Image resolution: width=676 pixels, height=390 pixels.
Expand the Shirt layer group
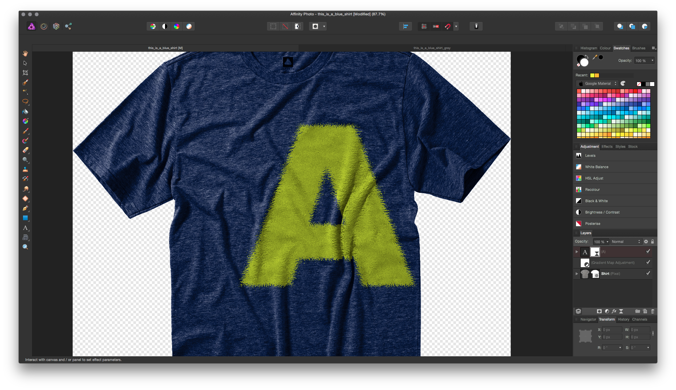(577, 274)
